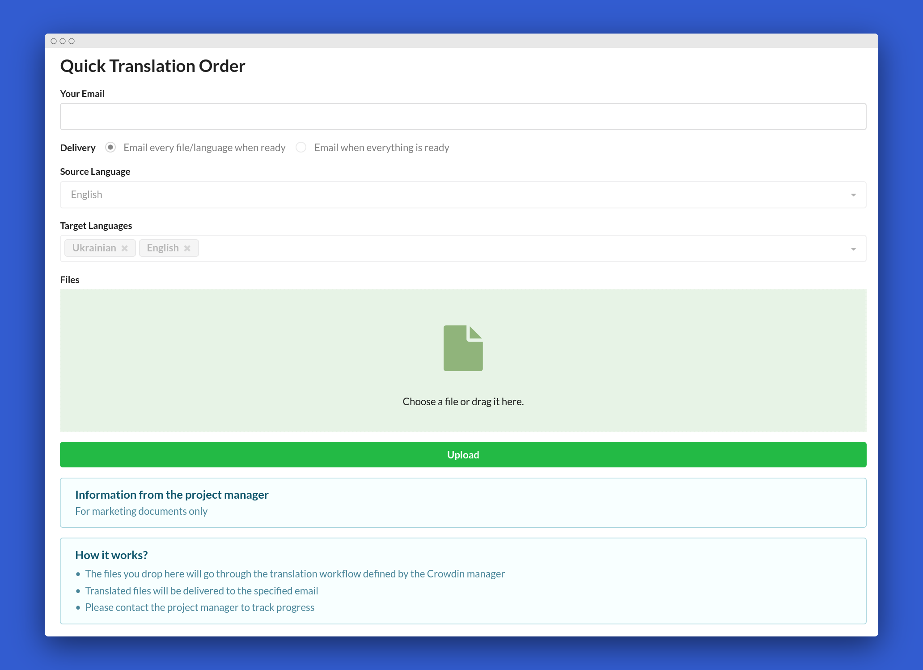Viewport: 923px width, 670px height.
Task: Remove the English target language tag
Action: tap(187, 248)
